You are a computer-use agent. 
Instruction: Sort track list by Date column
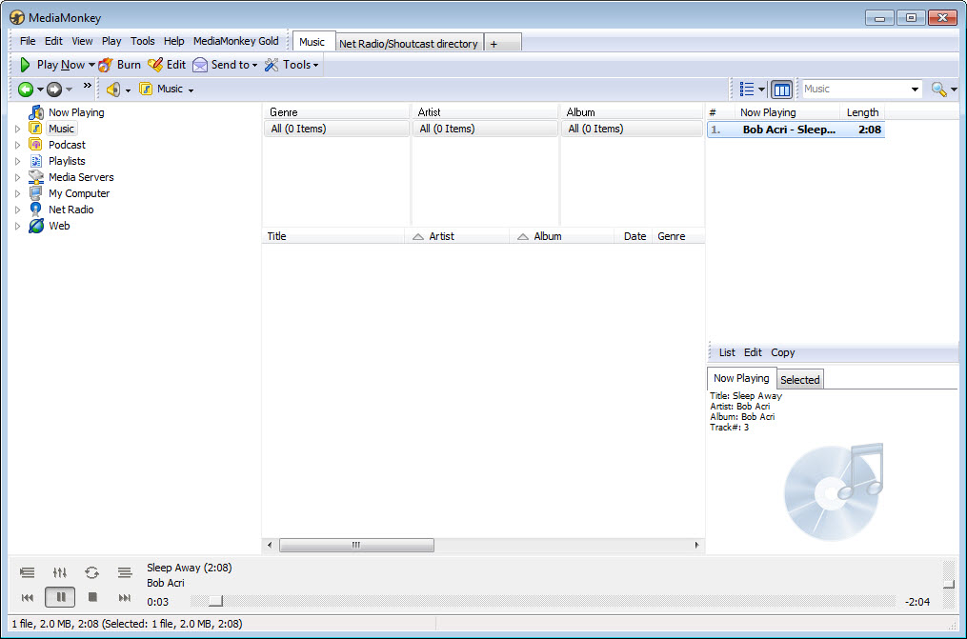tap(635, 236)
